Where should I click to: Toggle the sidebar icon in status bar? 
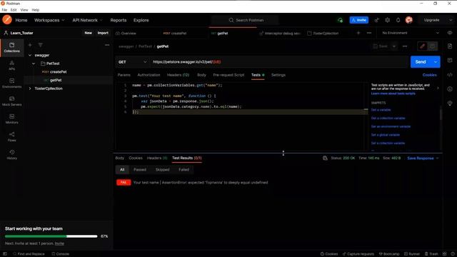pyautogui.click(x=5, y=254)
